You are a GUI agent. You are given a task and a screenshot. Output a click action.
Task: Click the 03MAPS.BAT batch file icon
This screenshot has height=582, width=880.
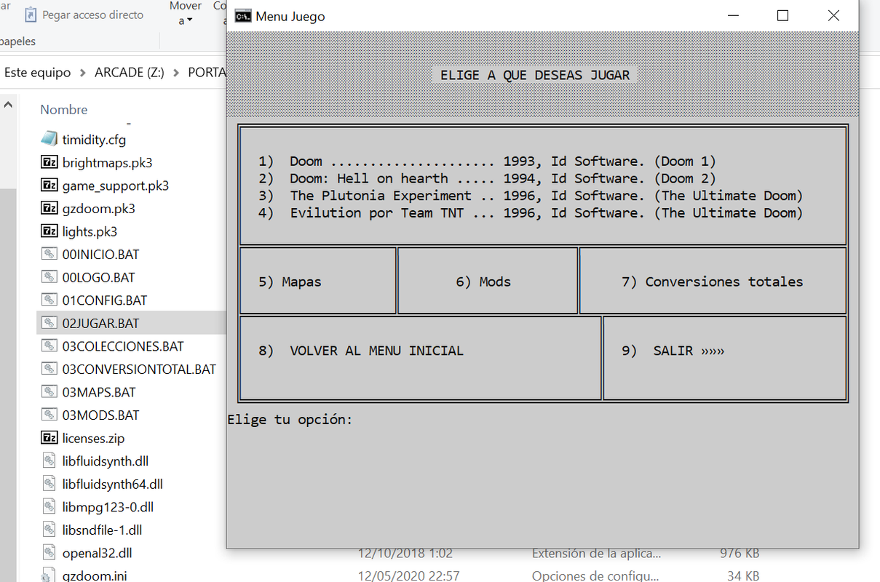tap(49, 392)
